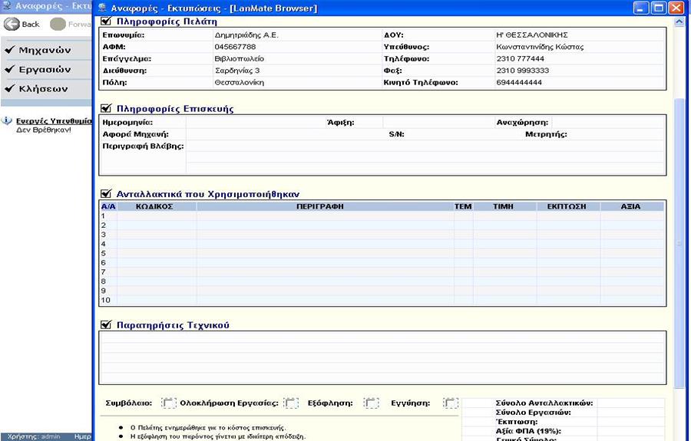Click the Χρήστης: admin status bar entry
The height and width of the screenshot is (441, 691).
pos(34,436)
